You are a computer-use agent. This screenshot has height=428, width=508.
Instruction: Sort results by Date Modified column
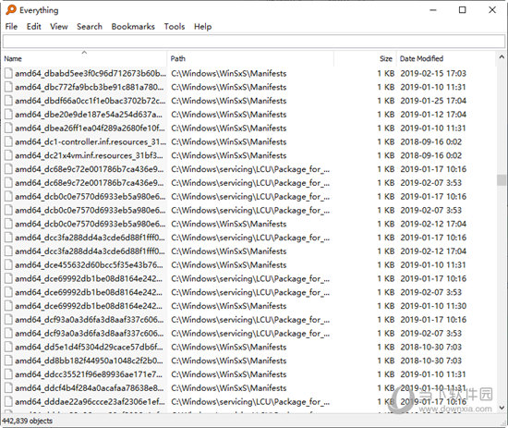pyautogui.click(x=446, y=58)
